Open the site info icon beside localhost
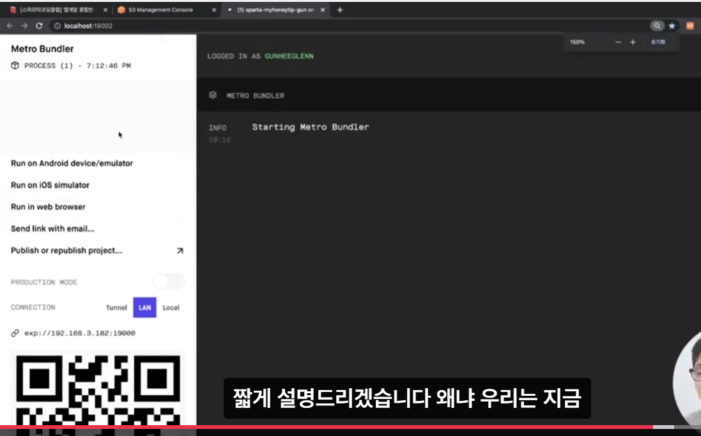This screenshot has width=701, height=436. 58,26
